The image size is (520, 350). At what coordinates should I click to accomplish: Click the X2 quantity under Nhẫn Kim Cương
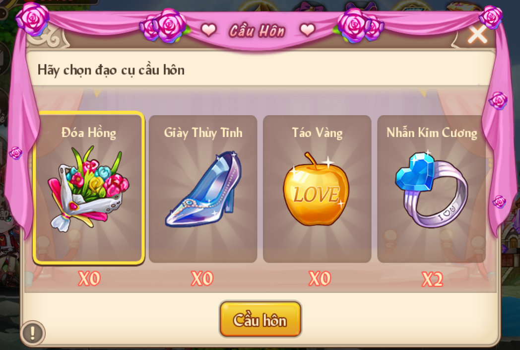click(x=432, y=279)
